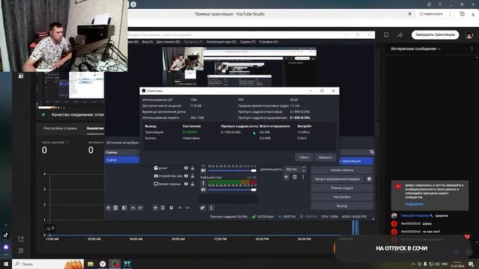Click share arrow icon in YouTube Studio
Screen dimensions: 479x269
click(400, 35)
